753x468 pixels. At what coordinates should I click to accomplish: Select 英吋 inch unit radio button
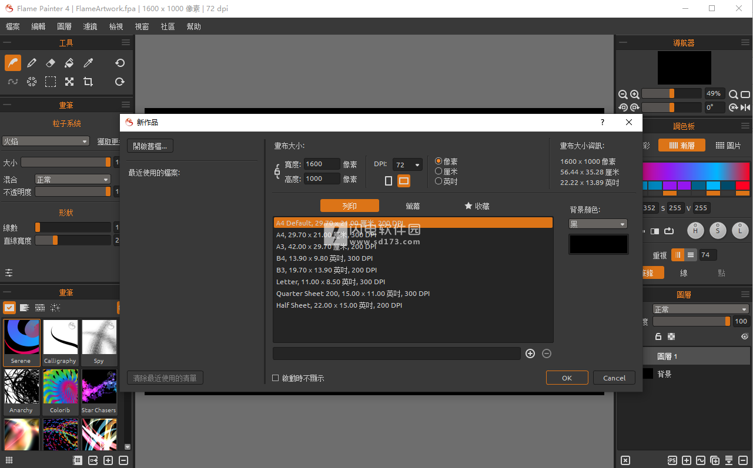click(439, 181)
